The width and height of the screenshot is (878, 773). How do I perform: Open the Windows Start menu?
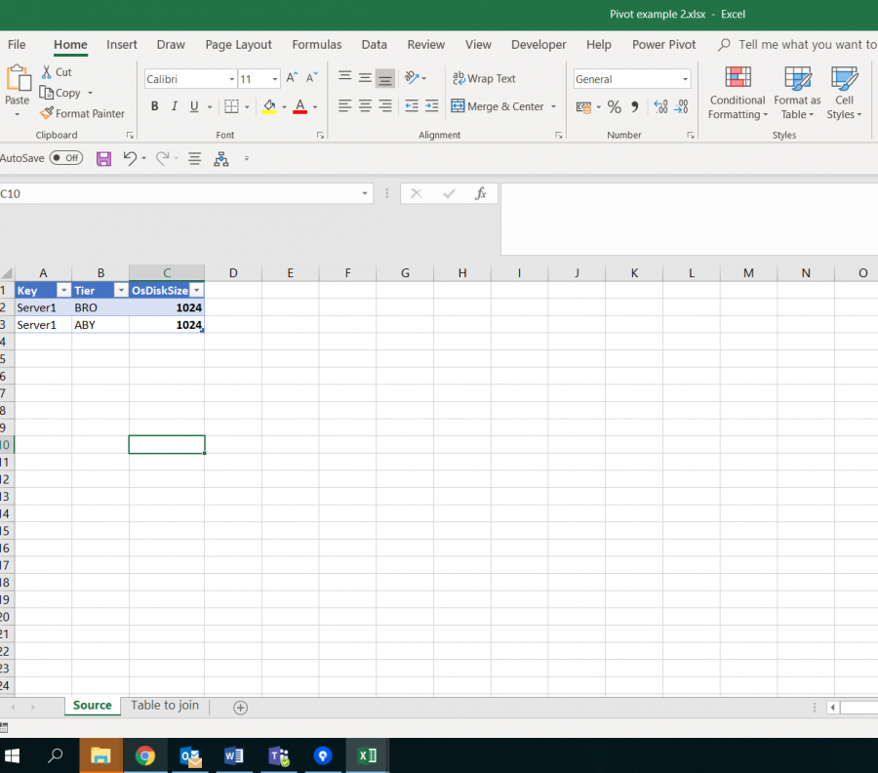(x=13, y=756)
